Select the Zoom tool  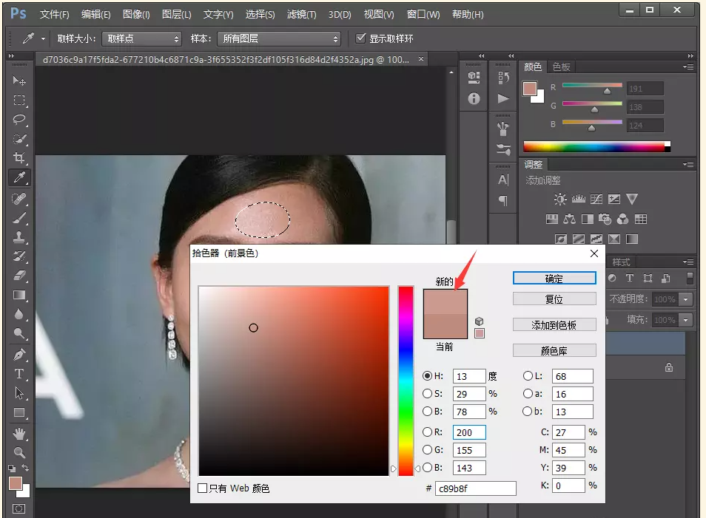(19, 452)
